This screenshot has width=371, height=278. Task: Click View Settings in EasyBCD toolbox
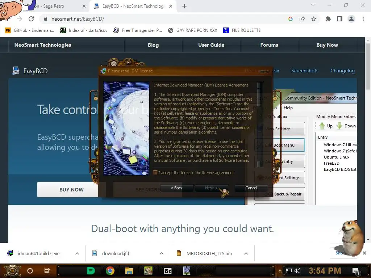[x=280, y=129]
